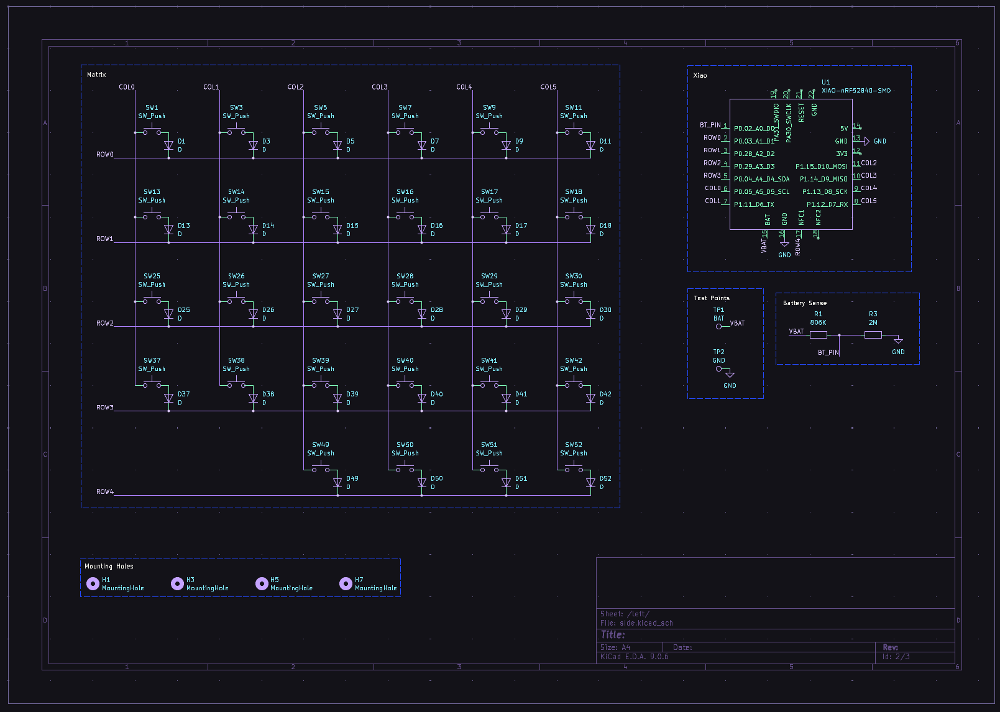Screen dimensions: 1000x712
Task: Select the TP1 BAT test point circle
Action: point(719,326)
